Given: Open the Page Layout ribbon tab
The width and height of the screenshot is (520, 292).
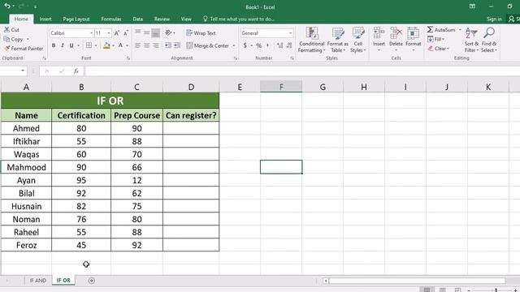Looking at the screenshot, I should click(x=76, y=19).
